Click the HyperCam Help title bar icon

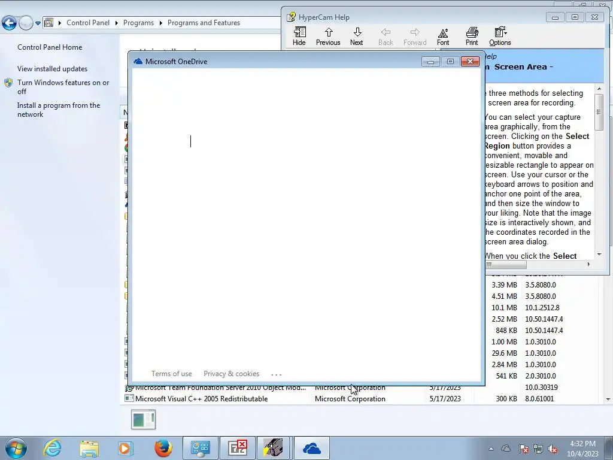(291, 17)
